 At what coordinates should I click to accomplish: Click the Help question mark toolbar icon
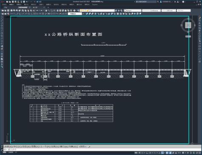point(74,11)
